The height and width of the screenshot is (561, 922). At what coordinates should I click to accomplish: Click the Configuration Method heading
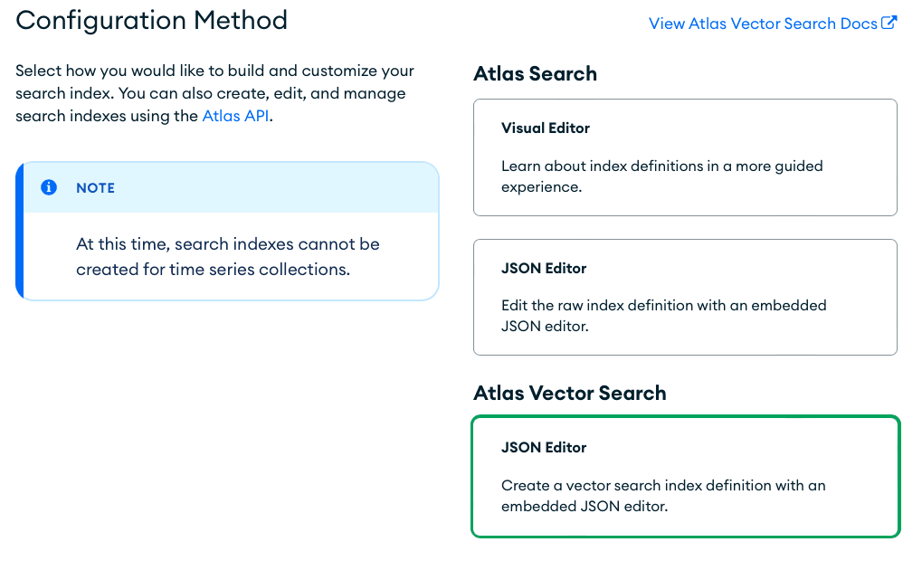click(x=152, y=20)
